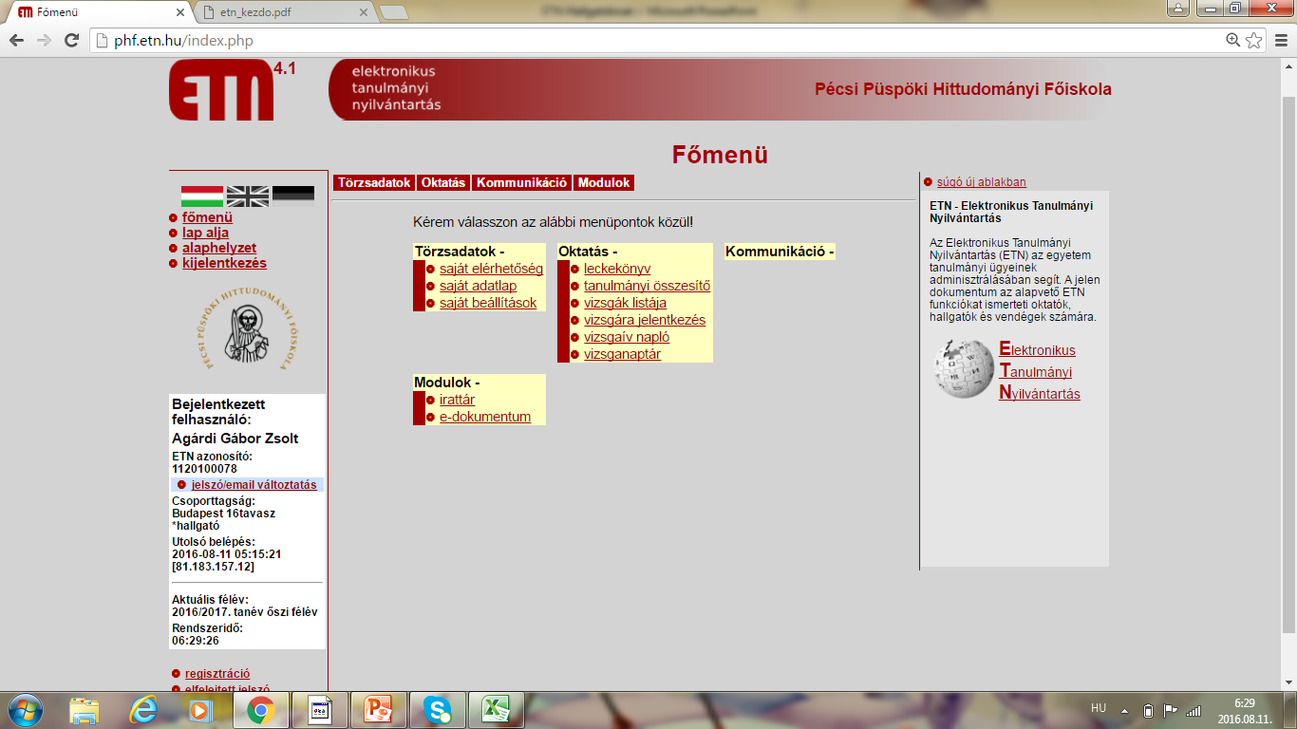Click the battery tray icon
The height and width of the screenshot is (729, 1297).
pos(1148,710)
